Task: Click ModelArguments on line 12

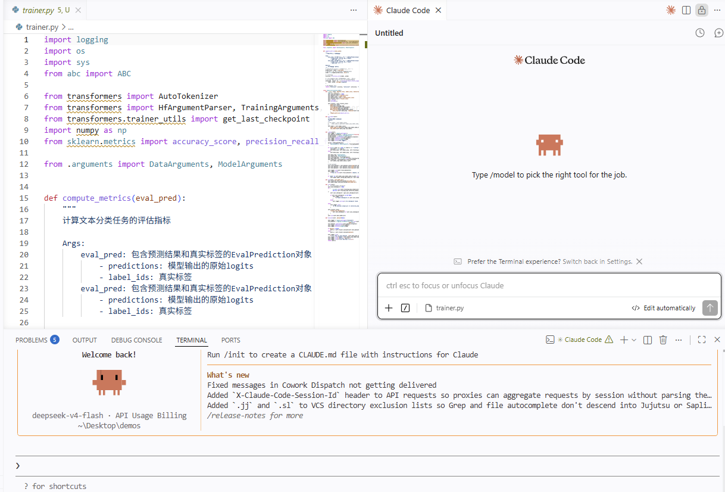Action: click(x=250, y=164)
